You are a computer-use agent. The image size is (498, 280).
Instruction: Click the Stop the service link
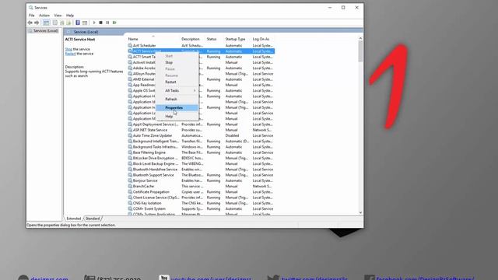click(x=68, y=49)
